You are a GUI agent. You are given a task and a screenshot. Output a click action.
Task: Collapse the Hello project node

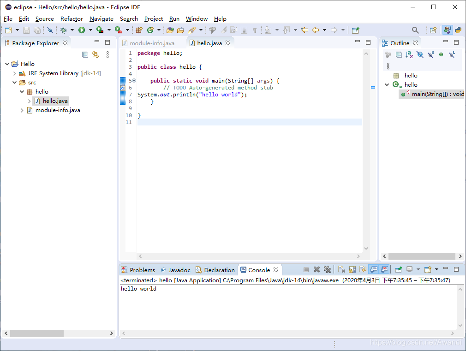tap(7, 64)
